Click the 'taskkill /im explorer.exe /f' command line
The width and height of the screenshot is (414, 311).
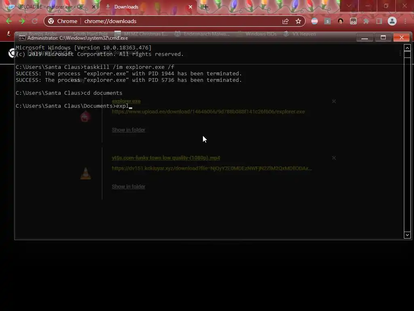[95, 67]
